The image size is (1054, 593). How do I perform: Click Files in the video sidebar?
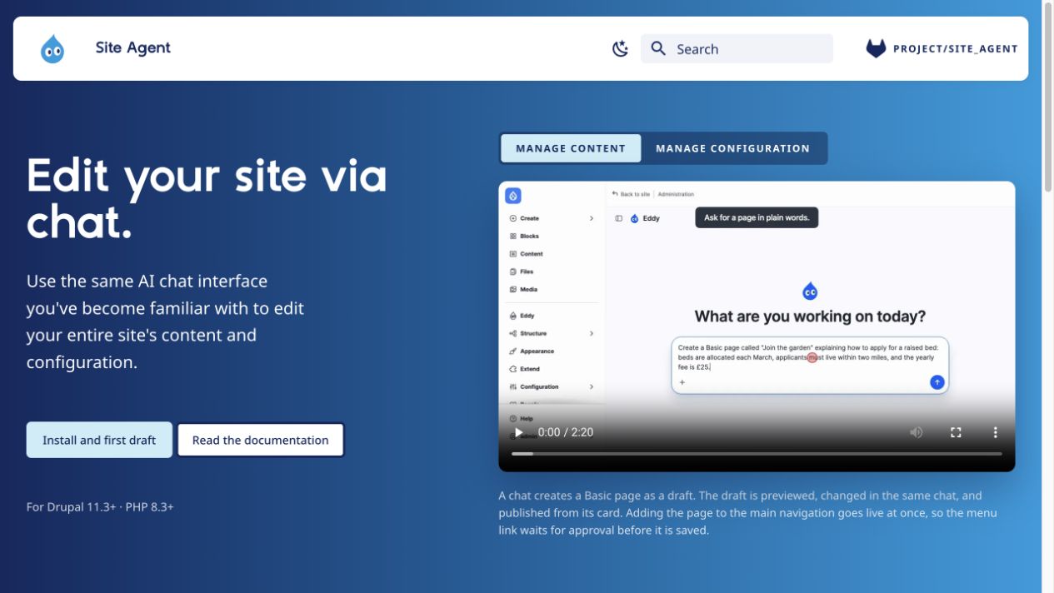(527, 272)
